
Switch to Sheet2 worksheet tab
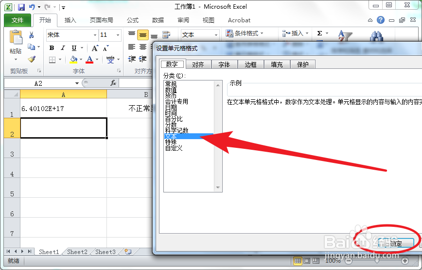tap(77, 252)
